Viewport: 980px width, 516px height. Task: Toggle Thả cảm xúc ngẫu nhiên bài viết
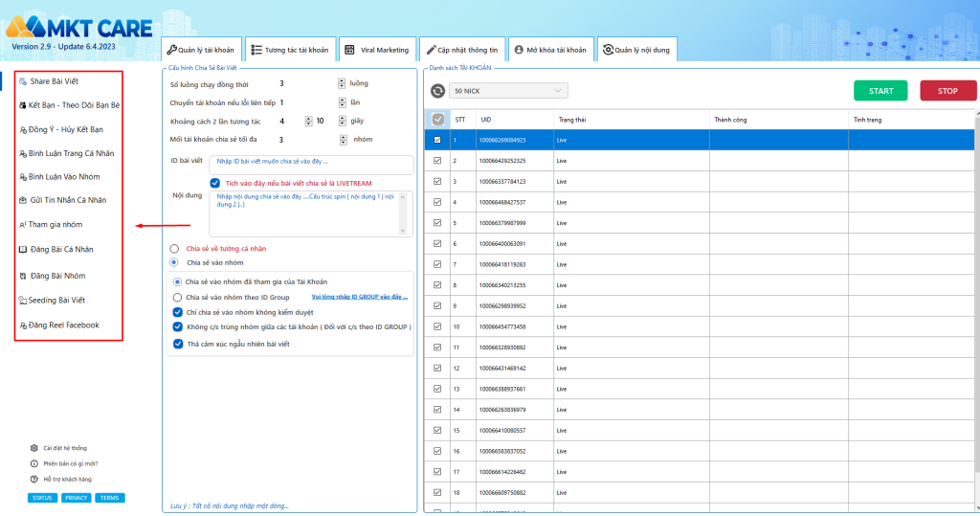tap(178, 344)
